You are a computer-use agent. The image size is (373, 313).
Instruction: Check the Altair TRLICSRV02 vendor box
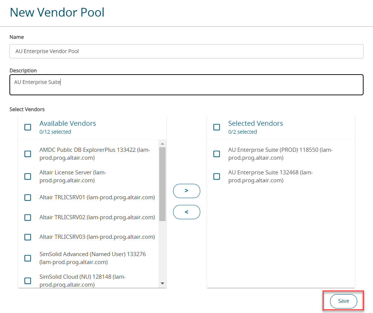[28, 217]
